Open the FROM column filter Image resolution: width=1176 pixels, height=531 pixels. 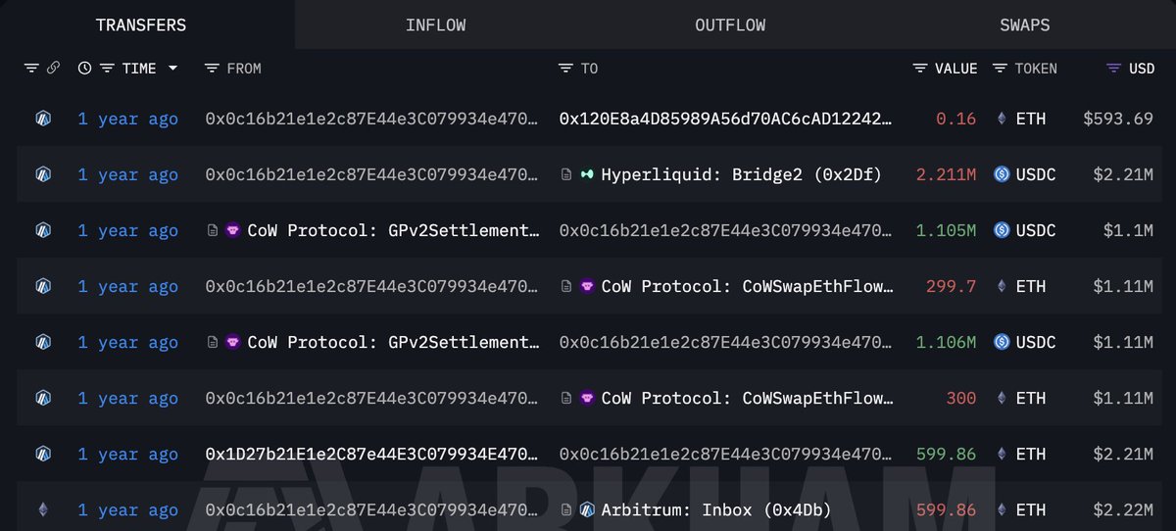tap(212, 69)
